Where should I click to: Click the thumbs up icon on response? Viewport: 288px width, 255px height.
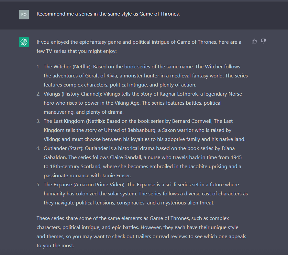tap(254, 41)
